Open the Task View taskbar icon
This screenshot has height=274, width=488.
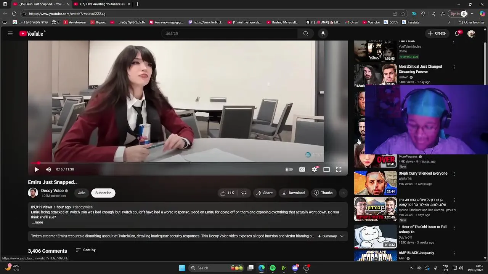pyautogui.click(x=250, y=268)
